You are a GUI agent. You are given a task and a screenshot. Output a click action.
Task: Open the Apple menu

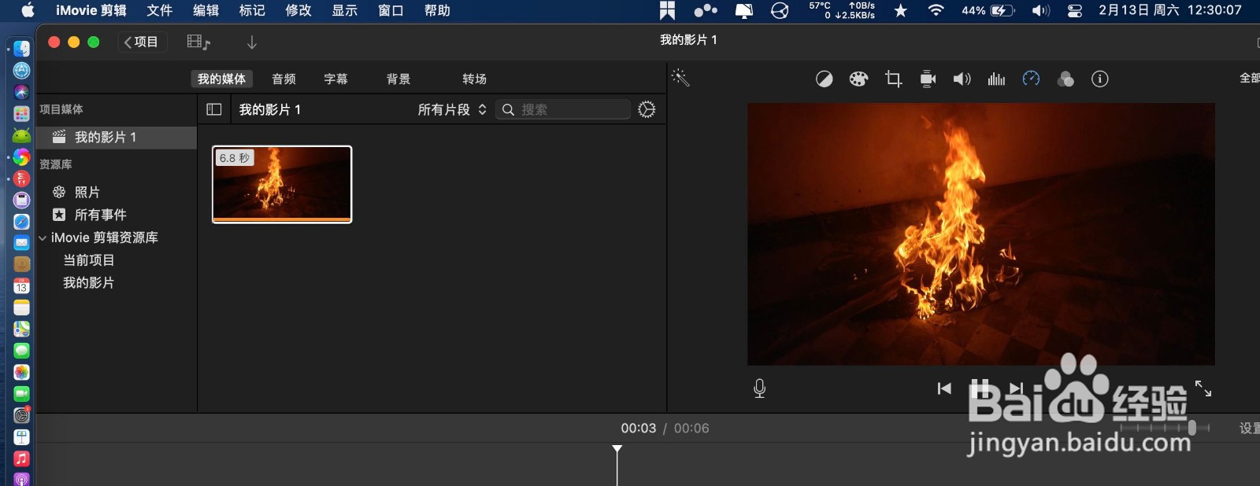click(x=28, y=10)
